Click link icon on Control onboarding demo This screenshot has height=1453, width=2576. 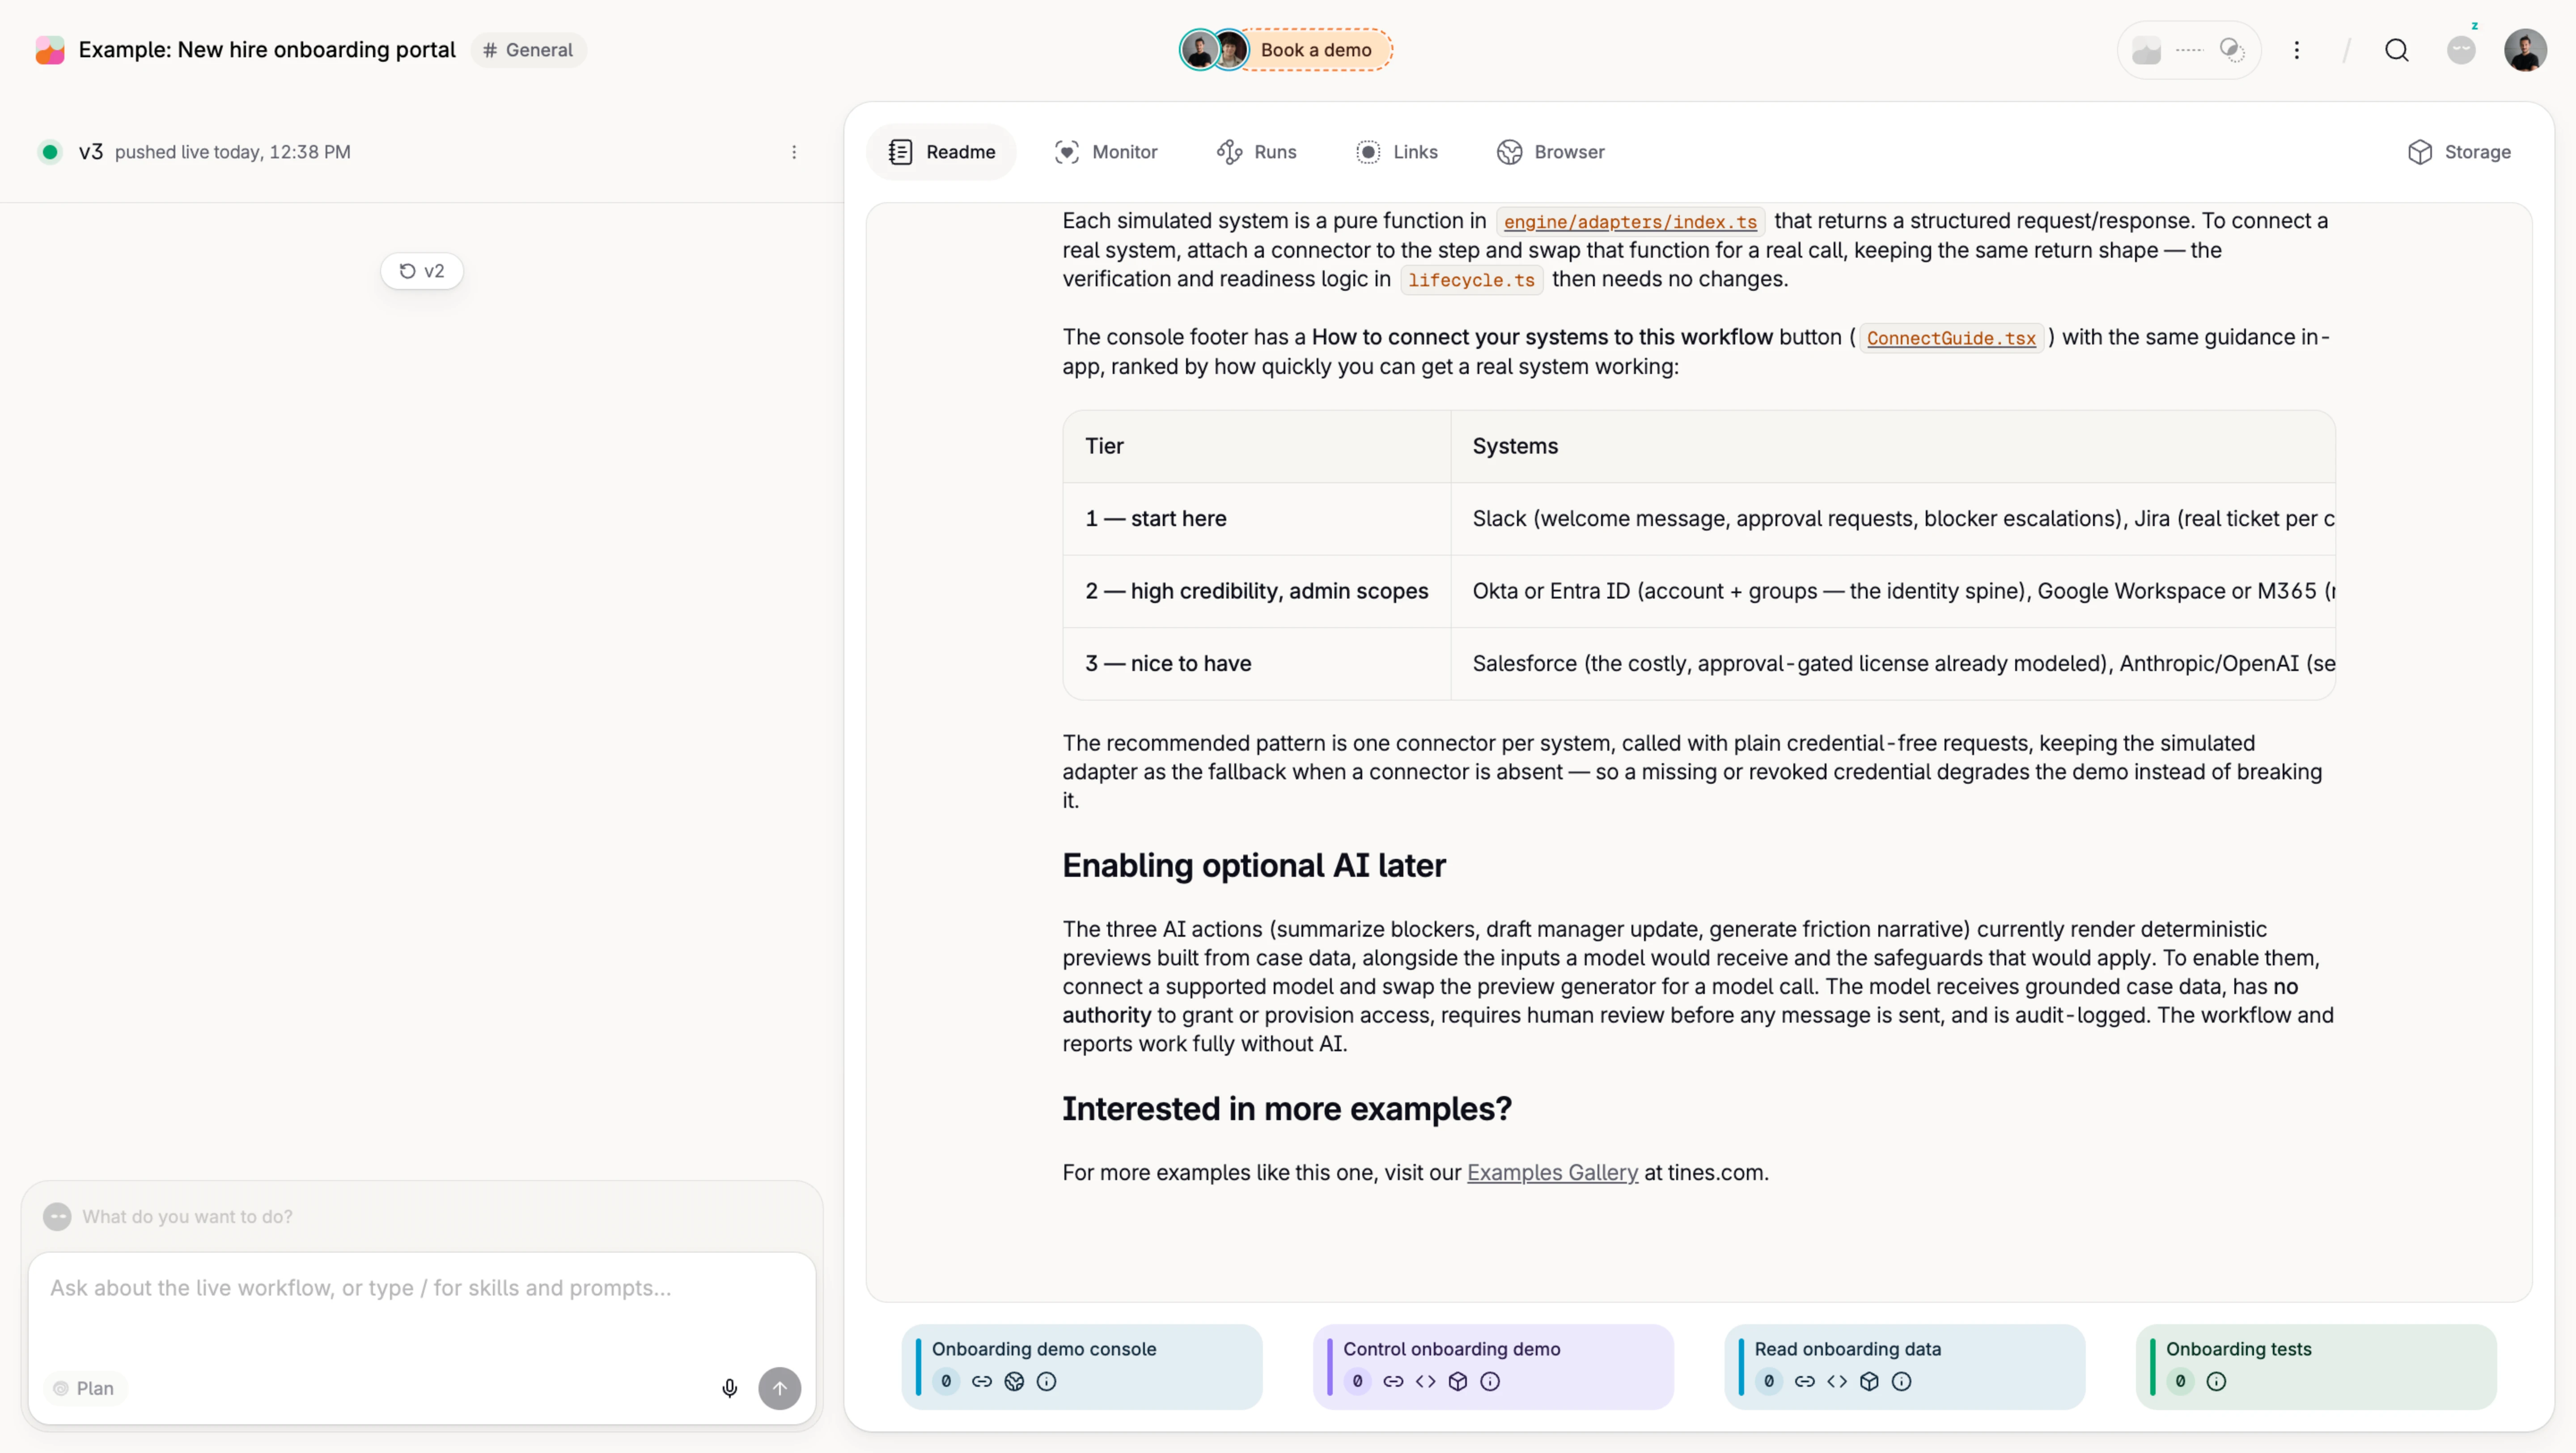(x=1393, y=1381)
